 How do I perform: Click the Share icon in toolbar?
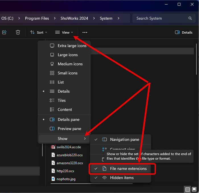[4, 32]
